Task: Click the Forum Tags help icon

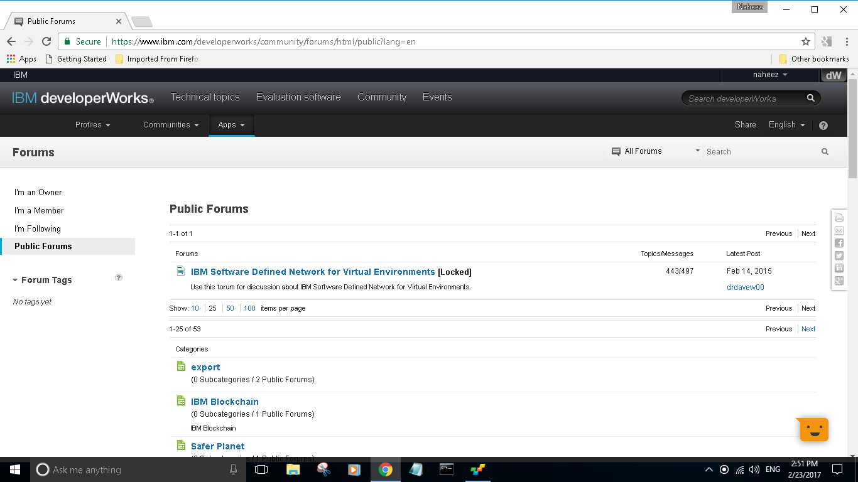Action: (x=119, y=277)
